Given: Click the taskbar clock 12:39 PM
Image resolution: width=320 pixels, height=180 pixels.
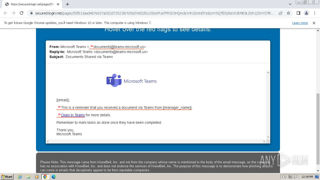Looking at the screenshot, I should pyautogui.click(x=307, y=177).
